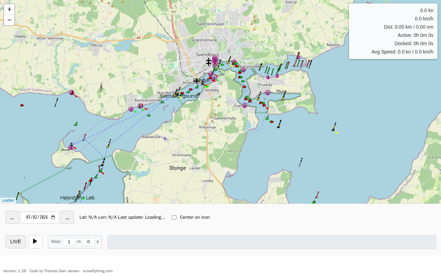Select the black cross icon at Svendborg
This screenshot has width=441, height=276.
click(x=208, y=62)
